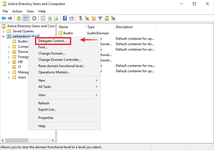Click the IT organizational unit icon in tree
The height and width of the screenshot is (150, 214).
pyautogui.click(x=14, y=67)
